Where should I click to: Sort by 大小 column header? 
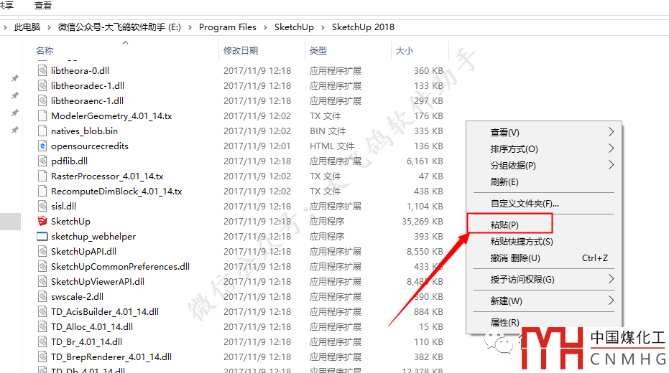click(405, 51)
